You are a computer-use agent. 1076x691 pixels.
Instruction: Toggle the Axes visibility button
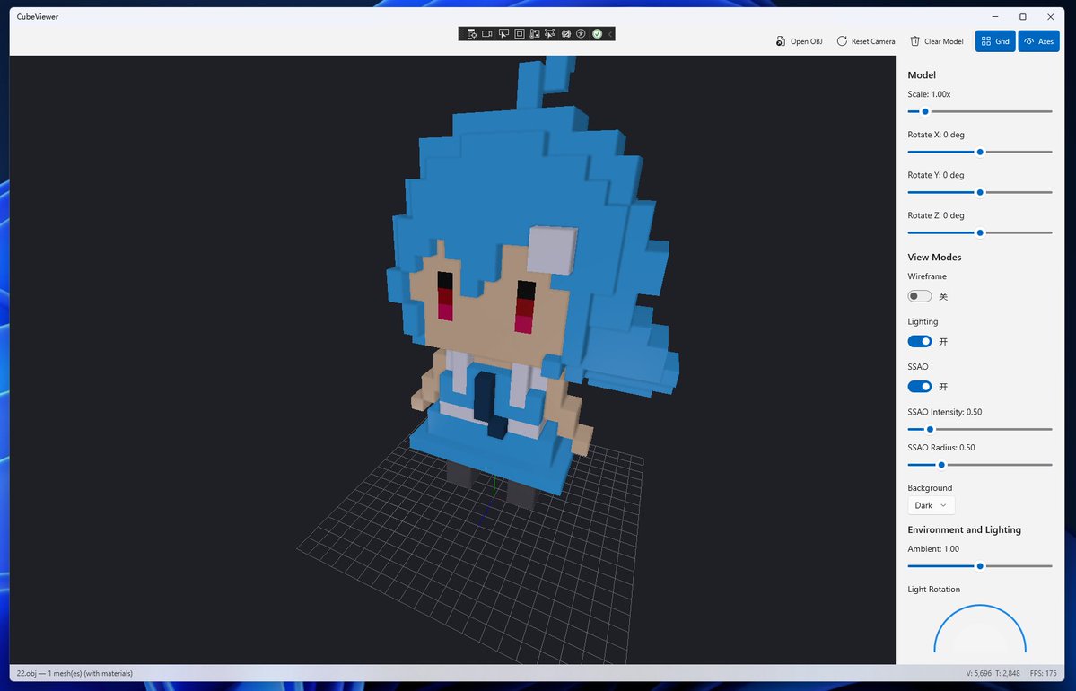pos(1039,41)
